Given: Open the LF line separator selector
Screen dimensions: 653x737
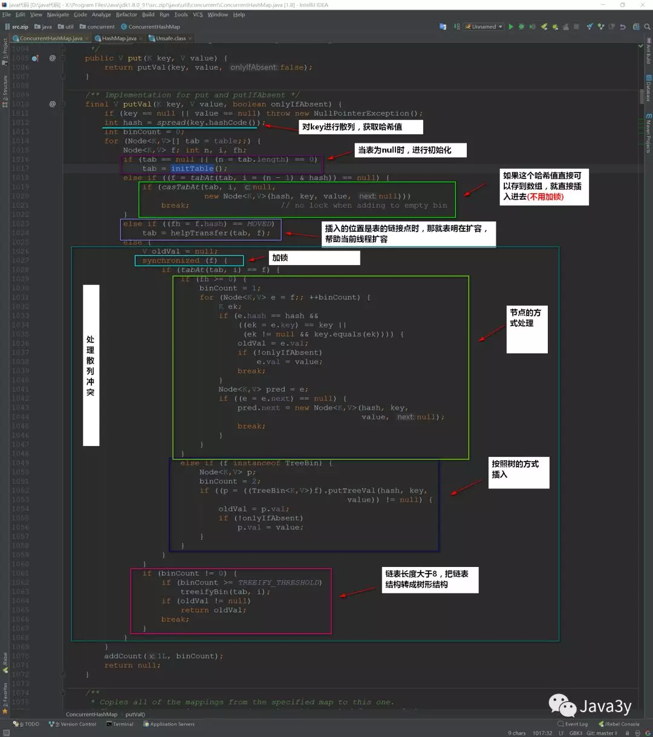Looking at the screenshot, I should pyautogui.click(x=561, y=733).
